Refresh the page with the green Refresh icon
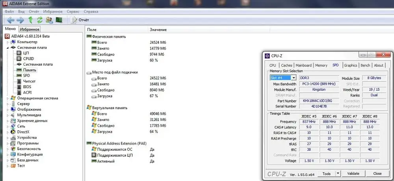394x181 pixels. coord(40,20)
